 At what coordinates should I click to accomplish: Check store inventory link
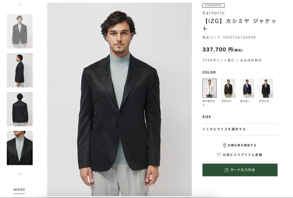[x=242, y=145]
